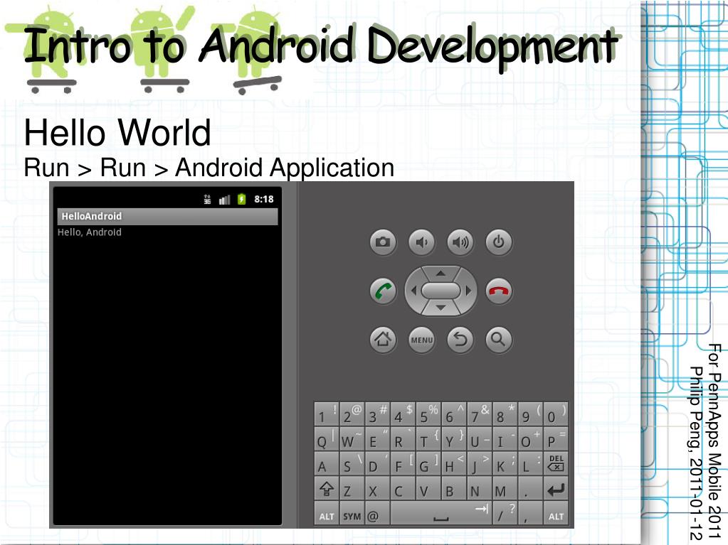Click the D-pad down arrow
The height and width of the screenshot is (545, 728).
click(x=441, y=308)
